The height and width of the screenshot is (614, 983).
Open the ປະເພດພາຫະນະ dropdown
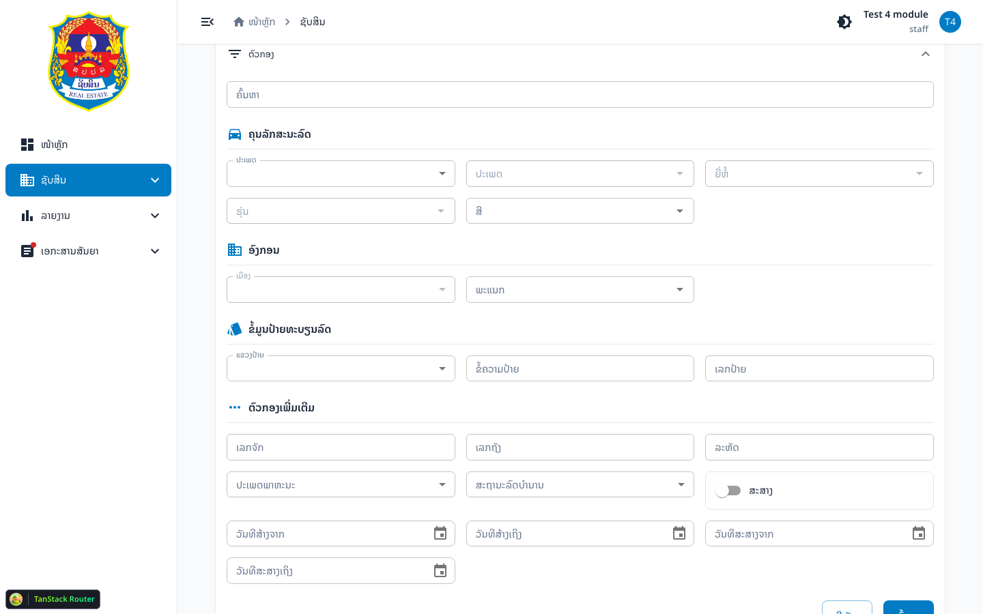pyautogui.click(x=341, y=485)
